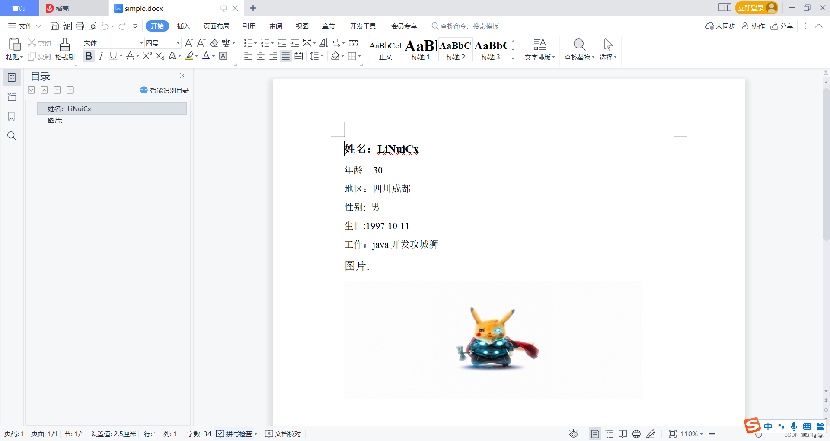Open Find and Replace magnifier
This screenshot has width=830, height=441.
(579, 45)
